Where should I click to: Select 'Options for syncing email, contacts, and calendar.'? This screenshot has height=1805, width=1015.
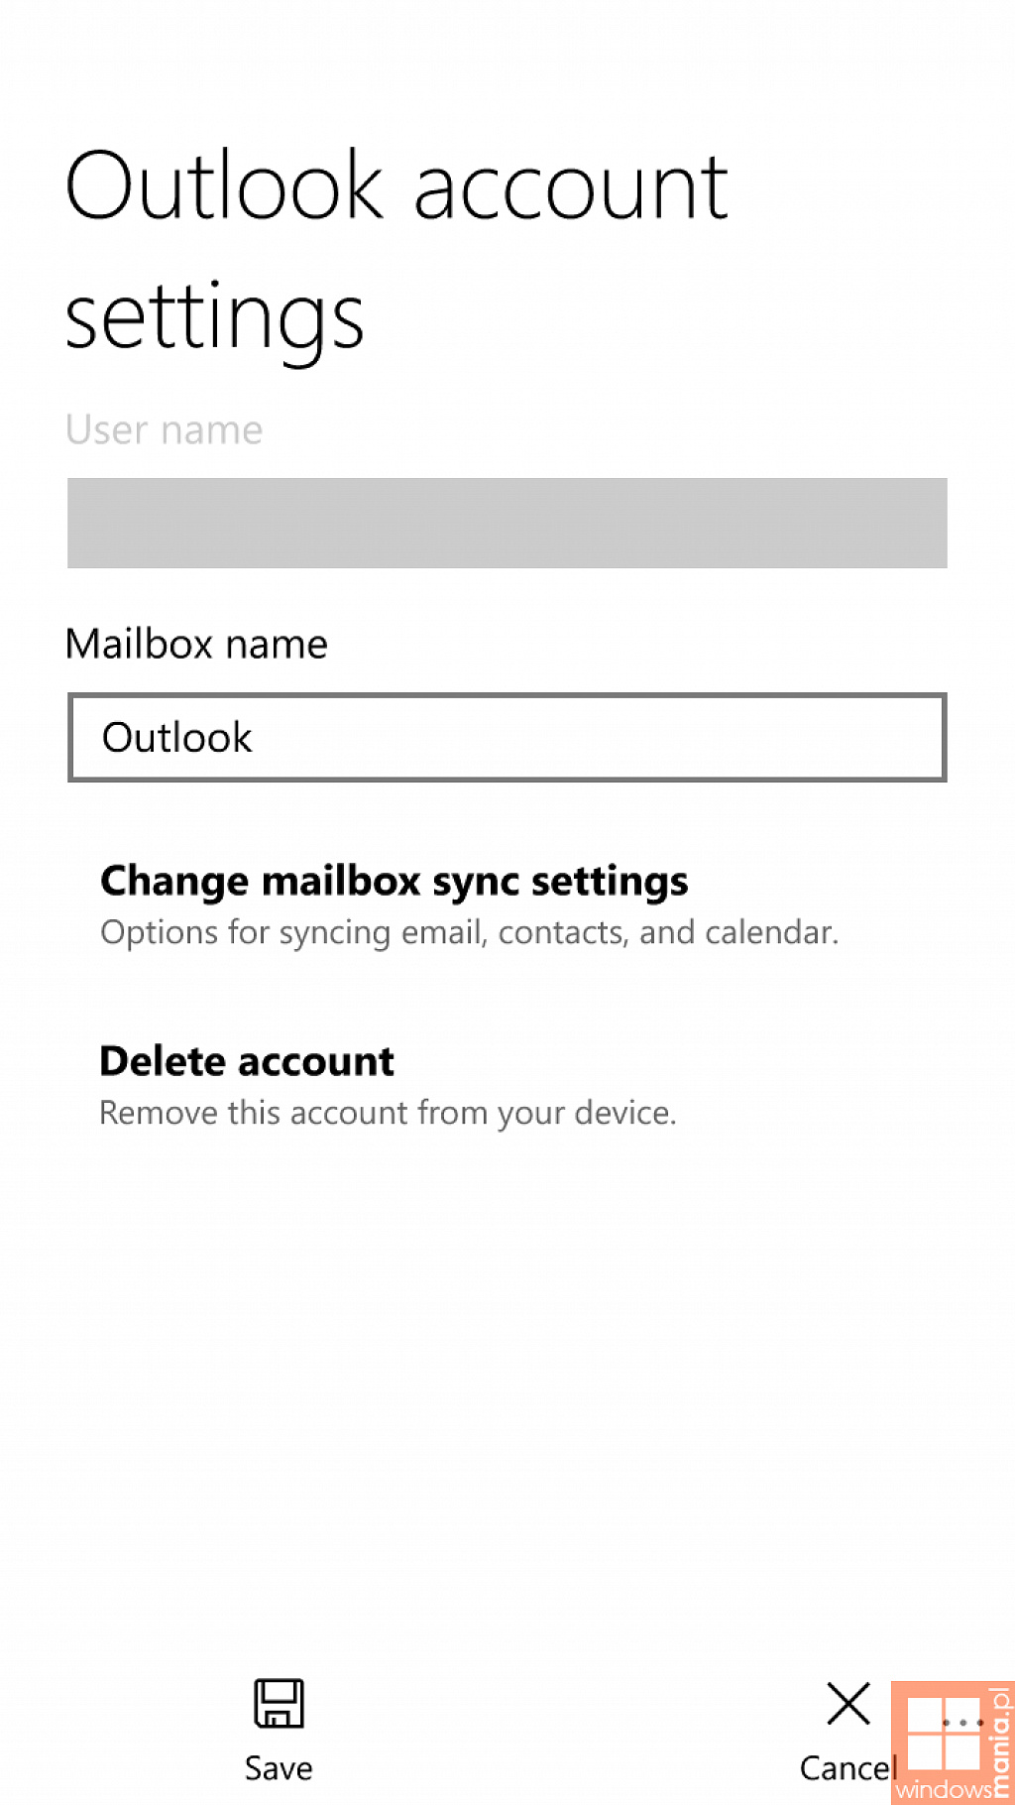click(469, 933)
